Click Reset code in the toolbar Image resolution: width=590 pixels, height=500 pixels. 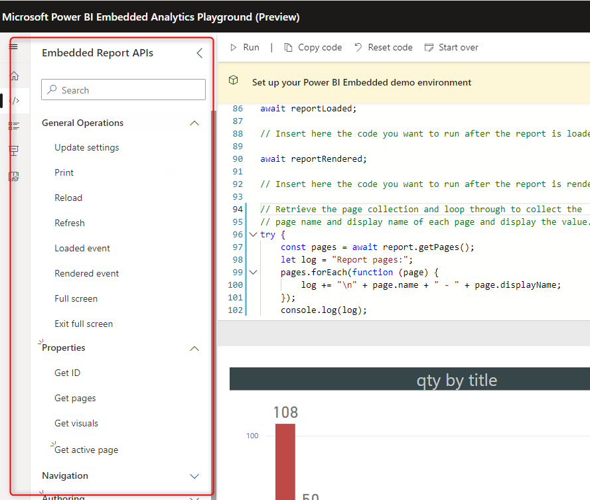click(383, 47)
